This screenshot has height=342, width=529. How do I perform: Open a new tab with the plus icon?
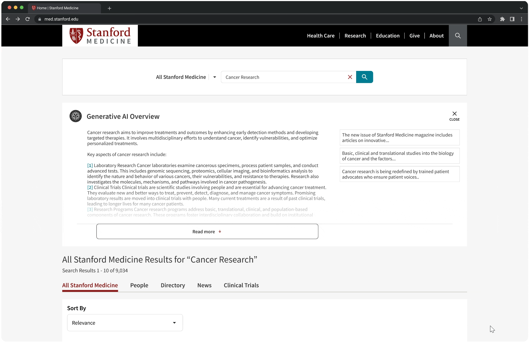[110, 8]
